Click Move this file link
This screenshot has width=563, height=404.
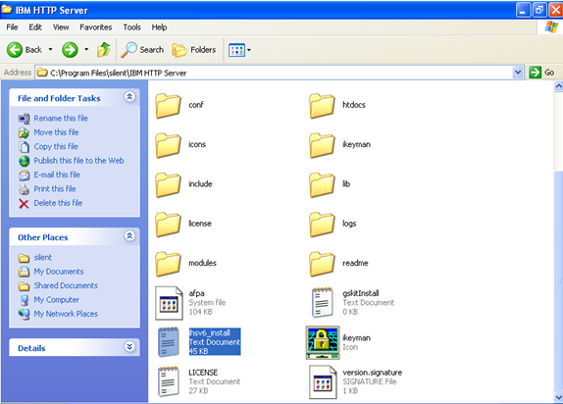point(56,132)
